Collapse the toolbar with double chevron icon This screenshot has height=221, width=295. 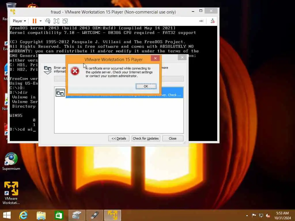pos(201,21)
